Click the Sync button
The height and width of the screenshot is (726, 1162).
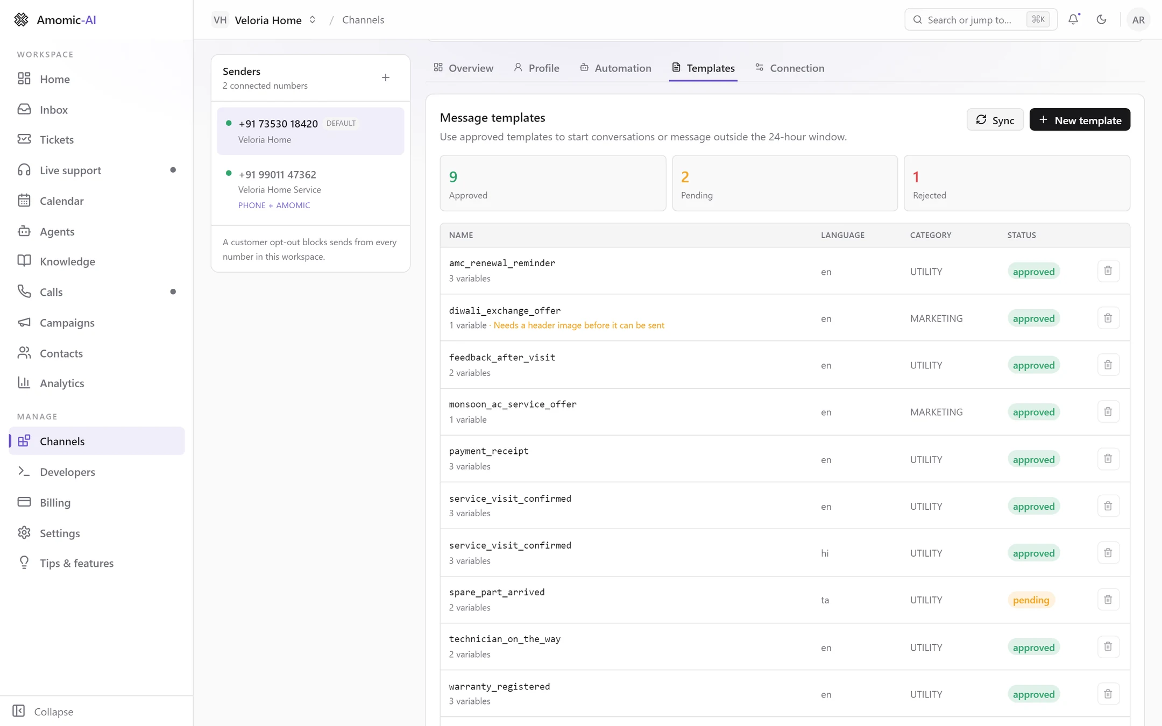tap(995, 119)
